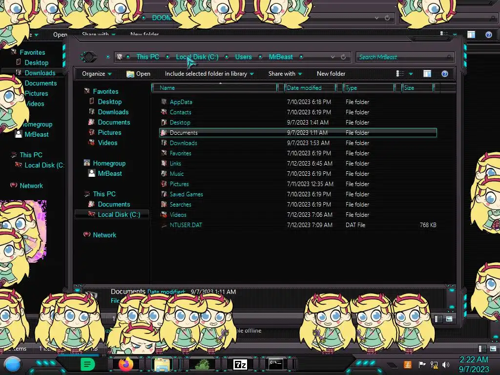500x375 pixels.
Task: Open the Organize dropdown menu
Action: [97, 74]
